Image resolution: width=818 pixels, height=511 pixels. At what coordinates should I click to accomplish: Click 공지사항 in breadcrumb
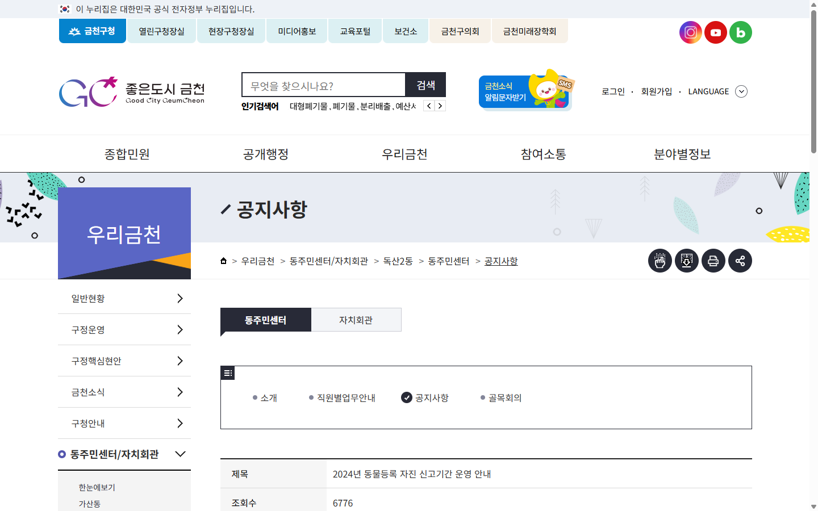point(501,261)
